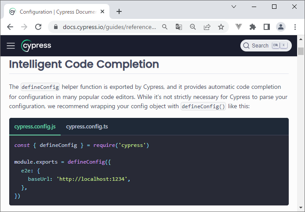This screenshot has height=212, width=305.
Task: Click the URL docs.cypress.io address field
Action: (x=109, y=27)
